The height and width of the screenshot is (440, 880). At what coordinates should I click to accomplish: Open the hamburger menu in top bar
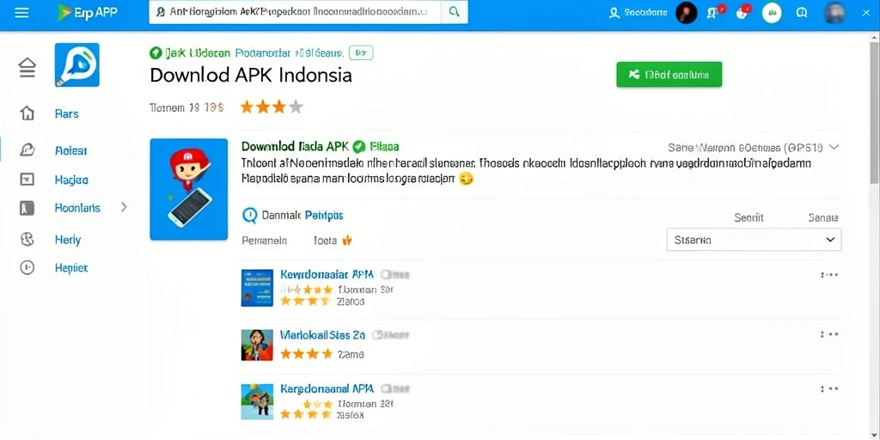21,12
